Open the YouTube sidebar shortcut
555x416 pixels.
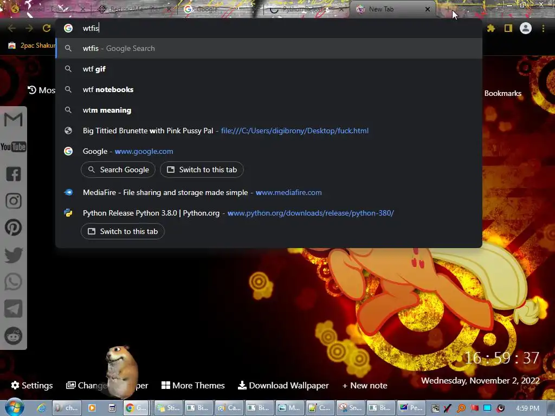click(x=13, y=146)
